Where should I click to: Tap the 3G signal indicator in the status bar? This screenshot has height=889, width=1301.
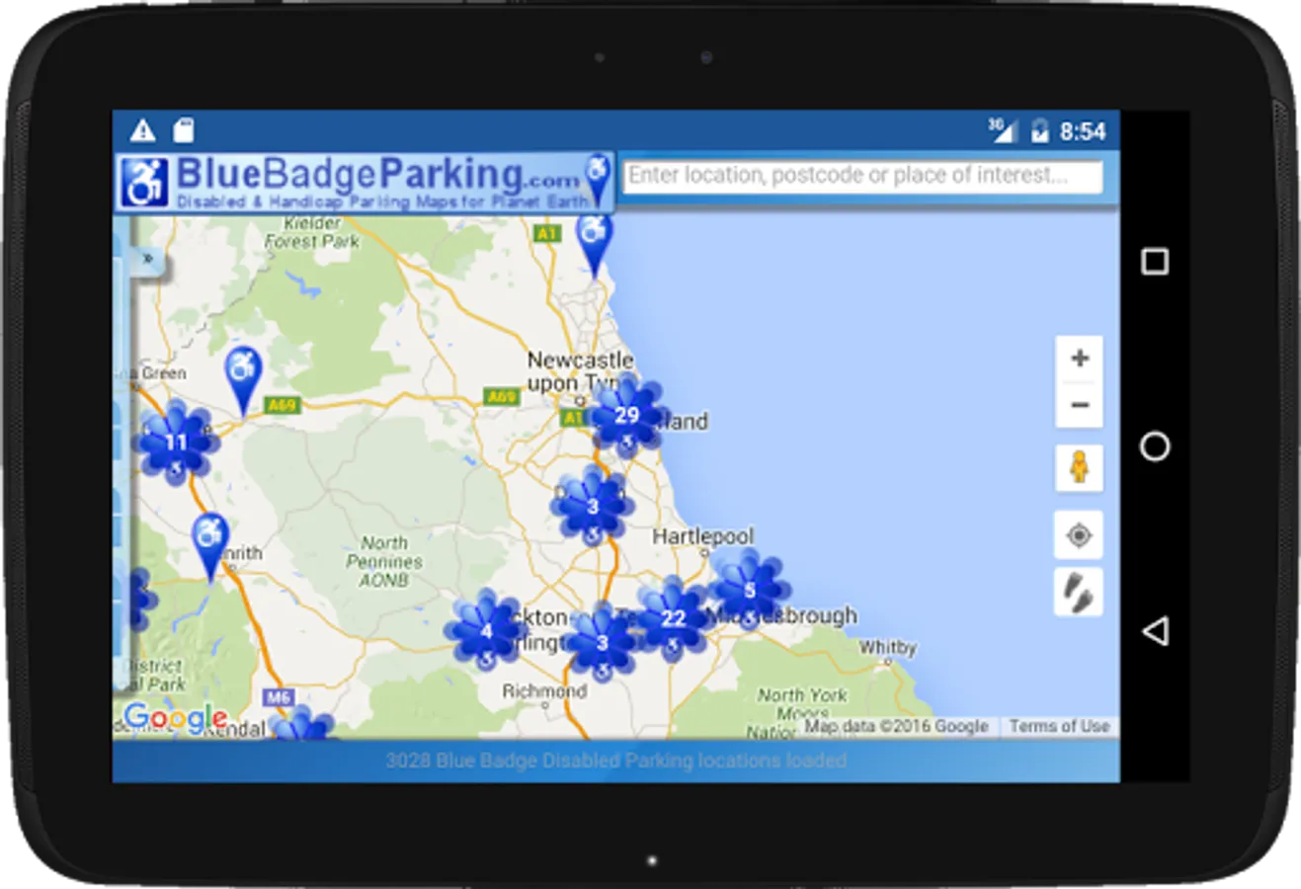tap(1000, 129)
